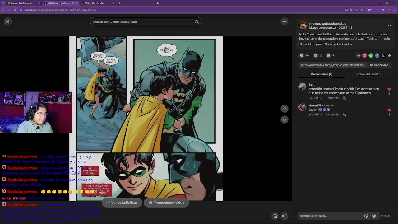Get embed code icon
Screen dimensions: 398x224
pyautogui.click(x=358, y=55)
